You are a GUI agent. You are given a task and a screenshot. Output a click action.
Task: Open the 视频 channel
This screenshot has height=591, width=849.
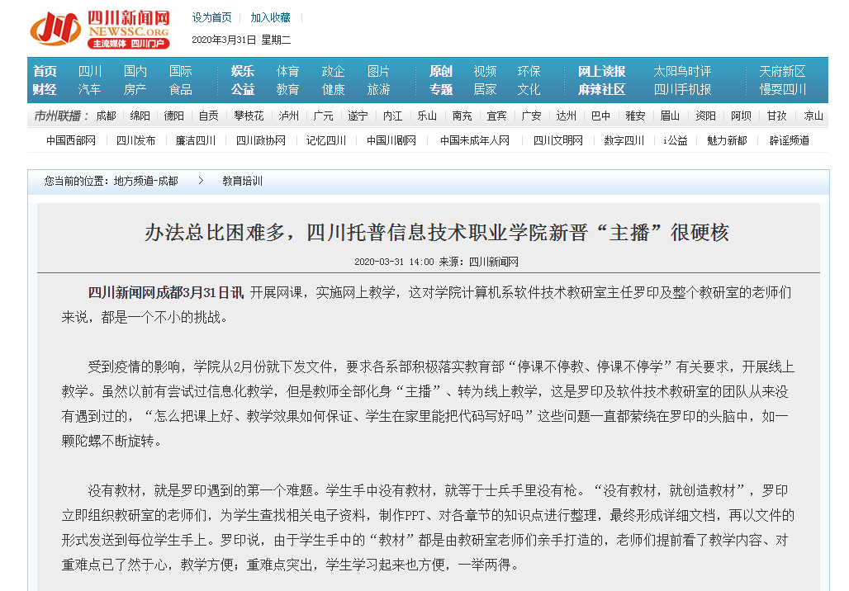click(485, 72)
